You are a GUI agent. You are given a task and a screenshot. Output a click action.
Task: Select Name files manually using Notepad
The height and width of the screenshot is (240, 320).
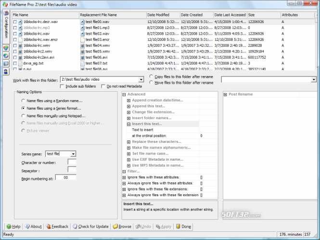pos(23,116)
